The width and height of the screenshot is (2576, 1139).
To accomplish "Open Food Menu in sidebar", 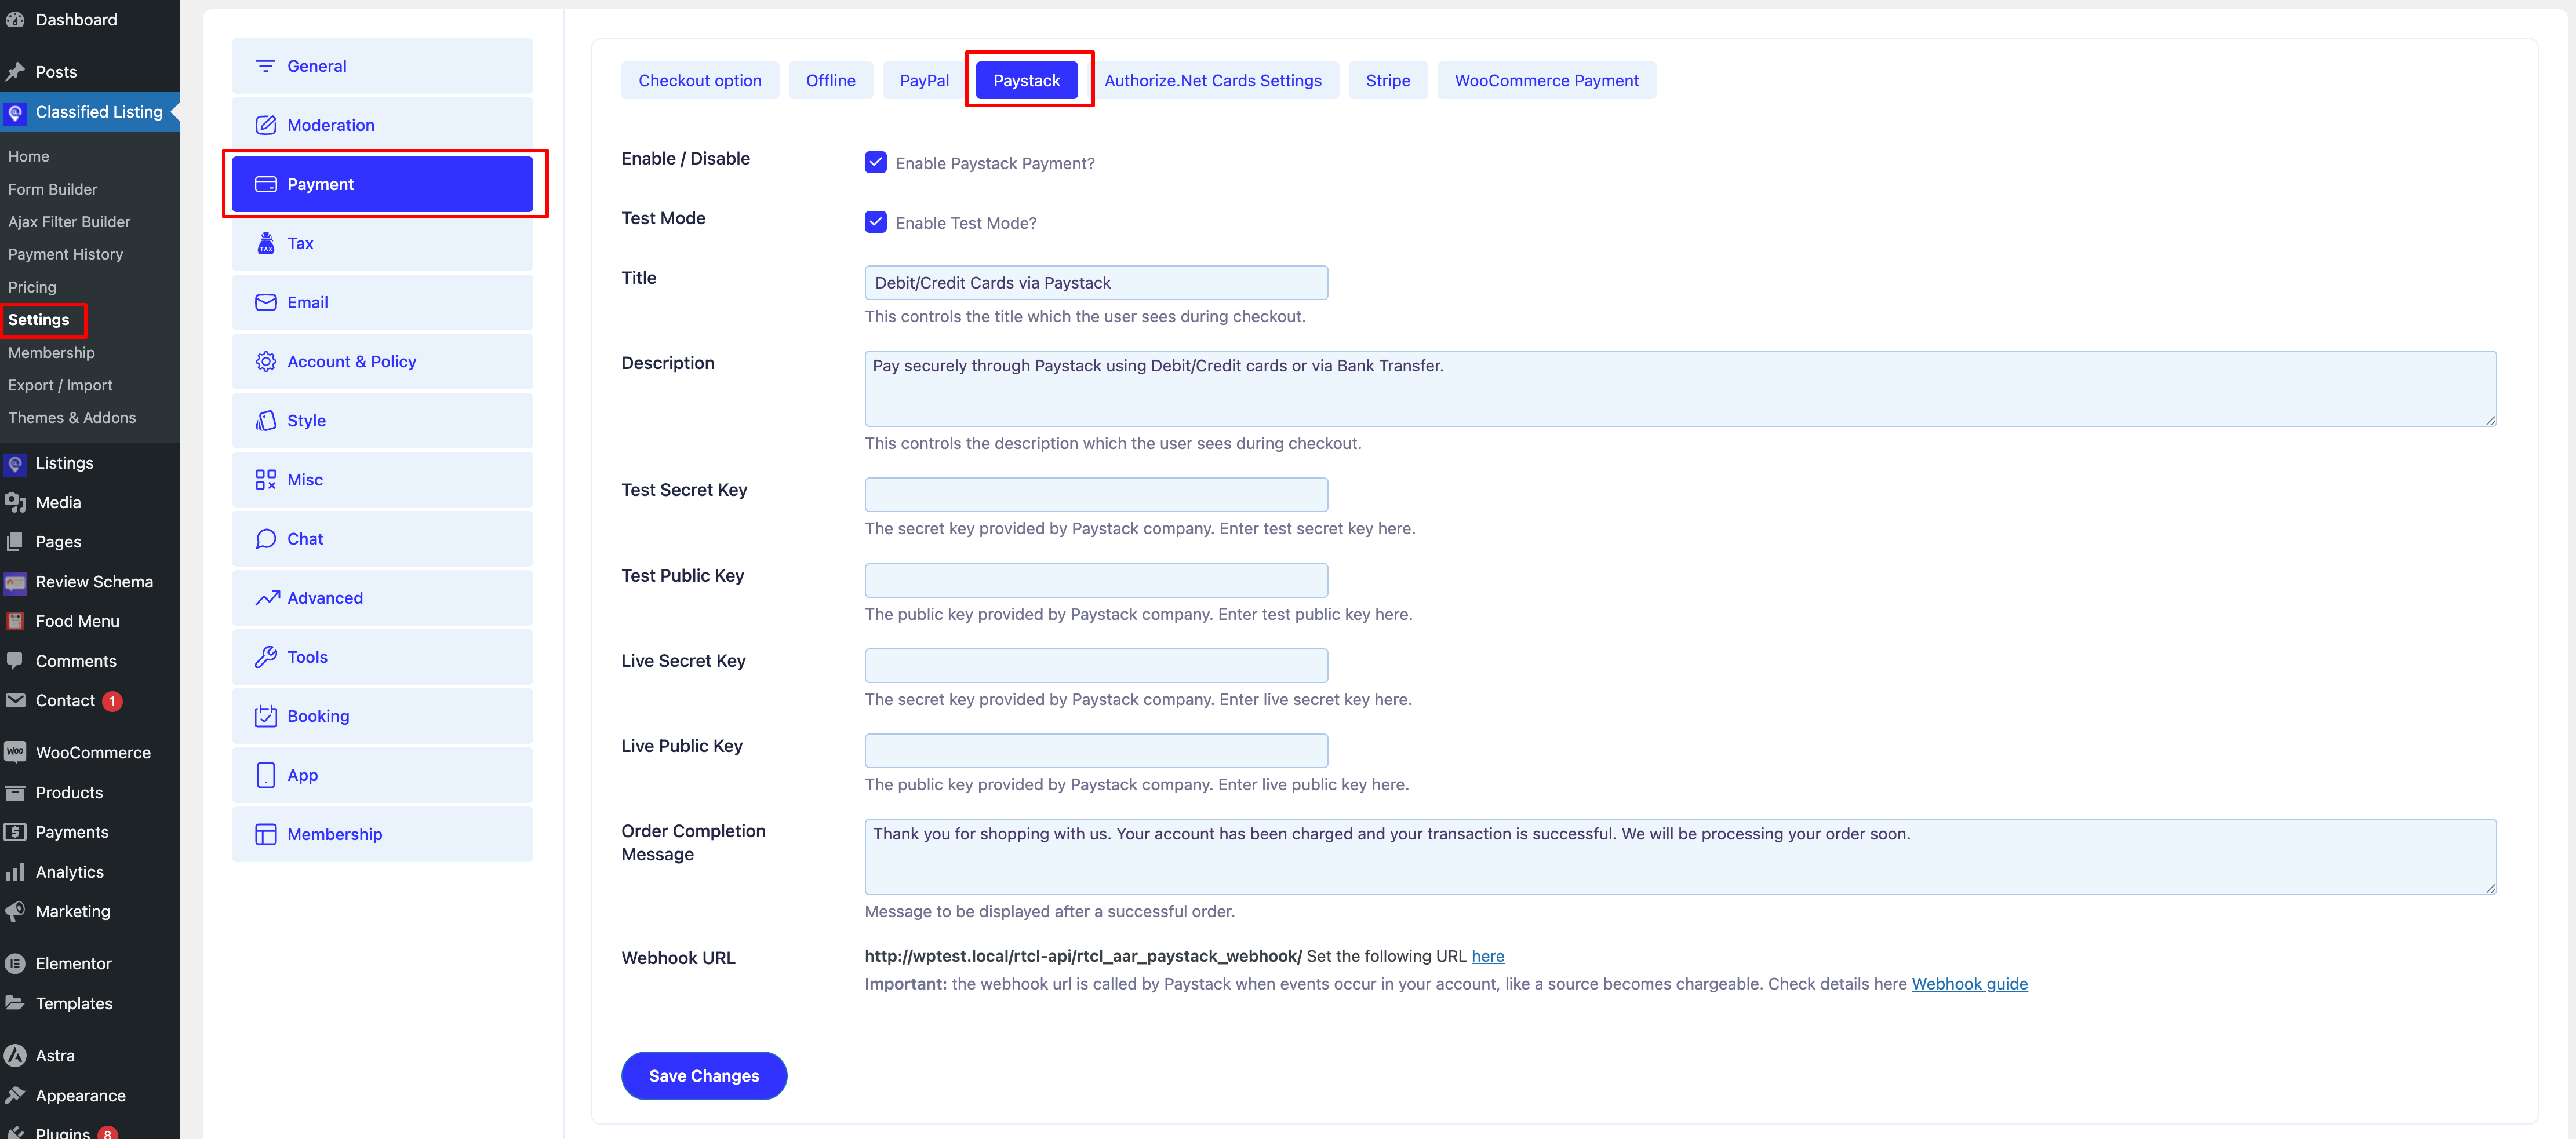I will (x=77, y=620).
